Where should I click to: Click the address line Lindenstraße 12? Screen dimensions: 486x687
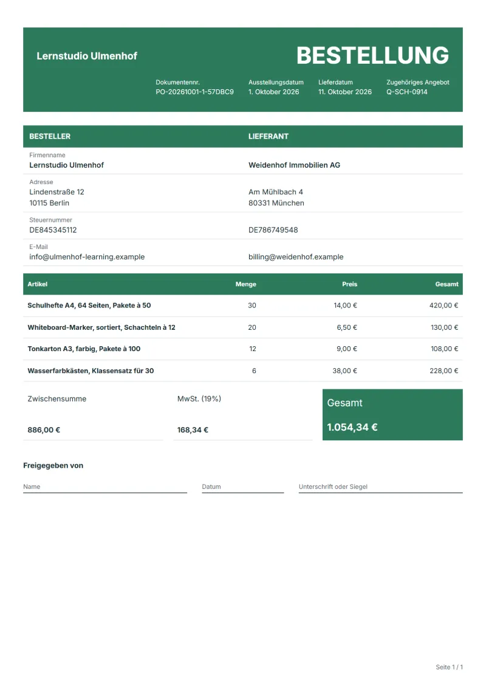click(x=56, y=192)
